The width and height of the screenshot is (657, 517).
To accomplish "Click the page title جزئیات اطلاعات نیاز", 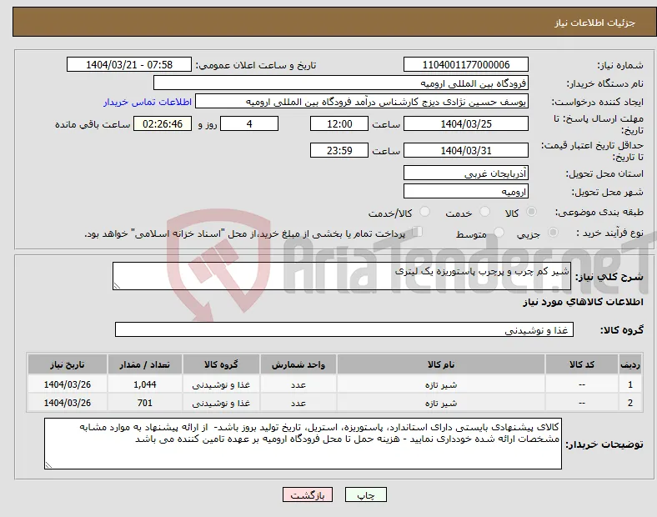I will pyautogui.click(x=595, y=23).
